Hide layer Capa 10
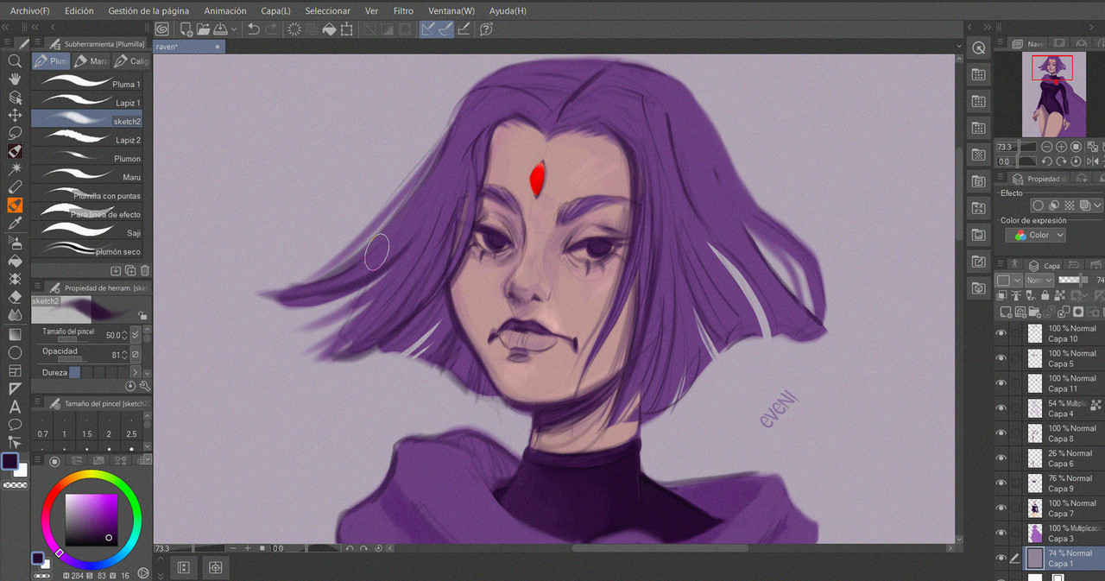The image size is (1105, 581). [1001, 333]
